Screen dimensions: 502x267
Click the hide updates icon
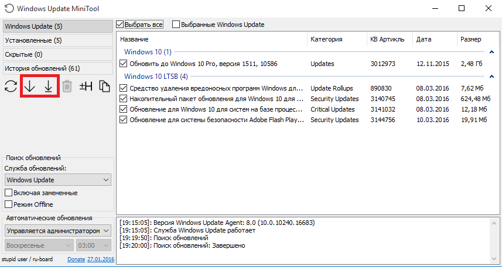click(x=86, y=86)
